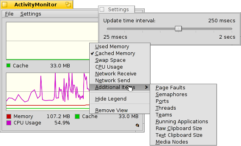This screenshot has height=146, width=241.
Task: Click the 'Update time interval:' label
Action: pos(129,21)
